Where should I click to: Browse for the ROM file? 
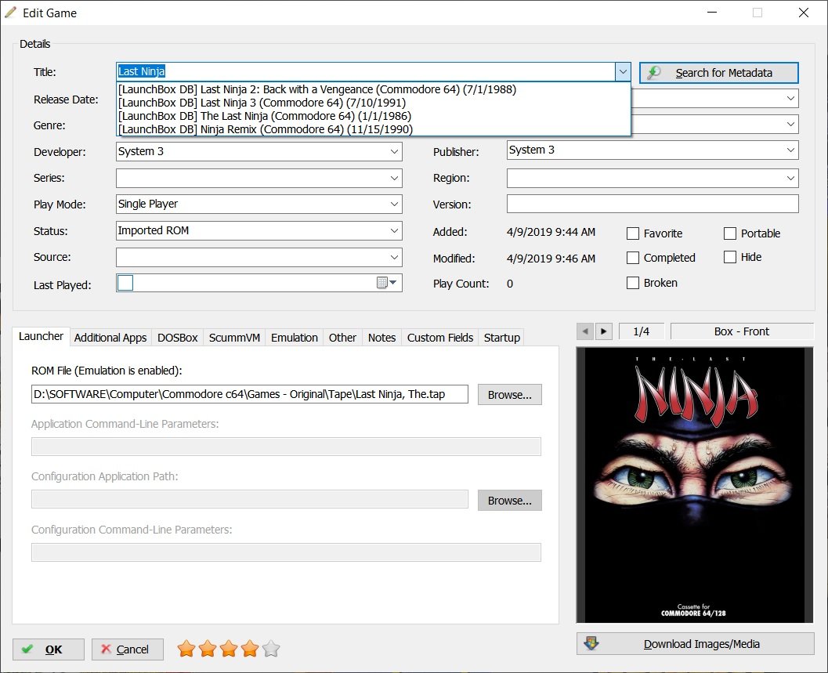coord(510,395)
